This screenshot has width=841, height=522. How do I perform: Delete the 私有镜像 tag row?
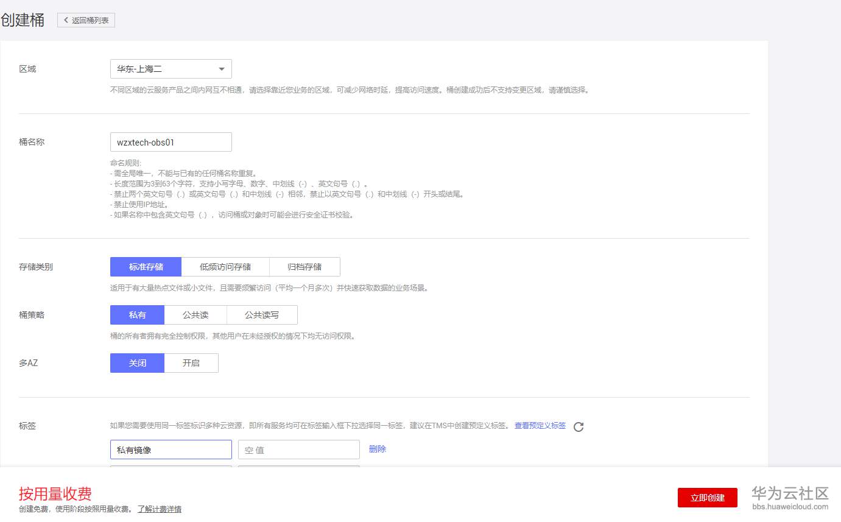click(x=376, y=449)
